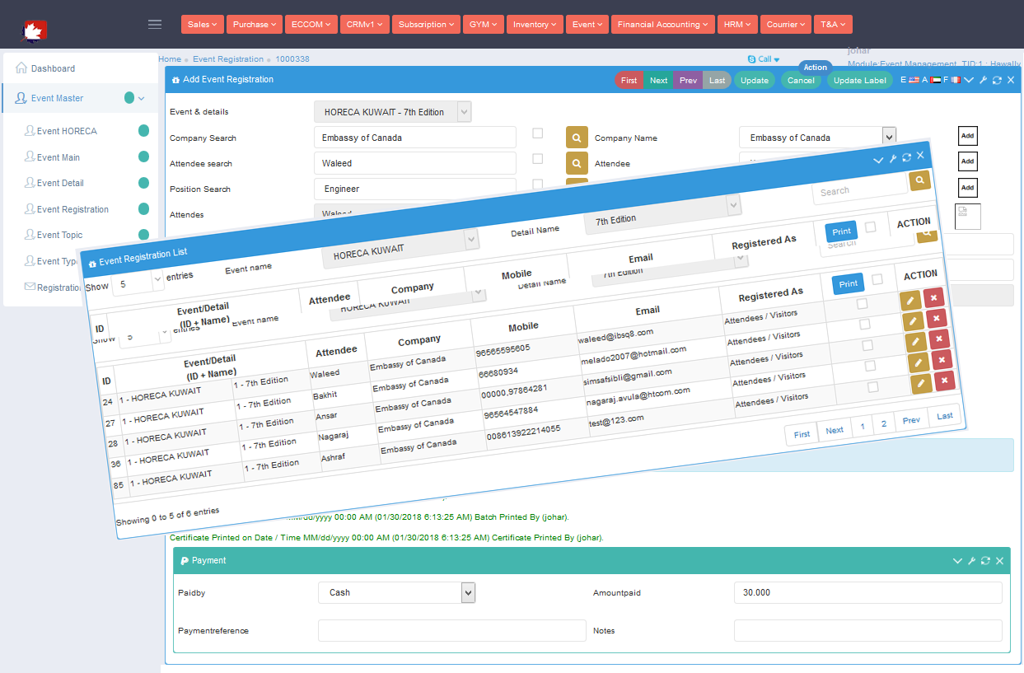Image resolution: width=1024 pixels, height=673 pixels.
Task: Open the ECCOM menu
Action: click(311, 25)
